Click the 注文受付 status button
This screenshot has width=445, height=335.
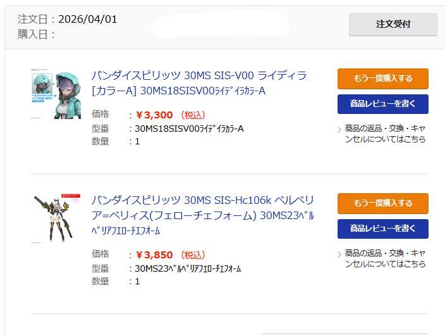tap(393, 25)
